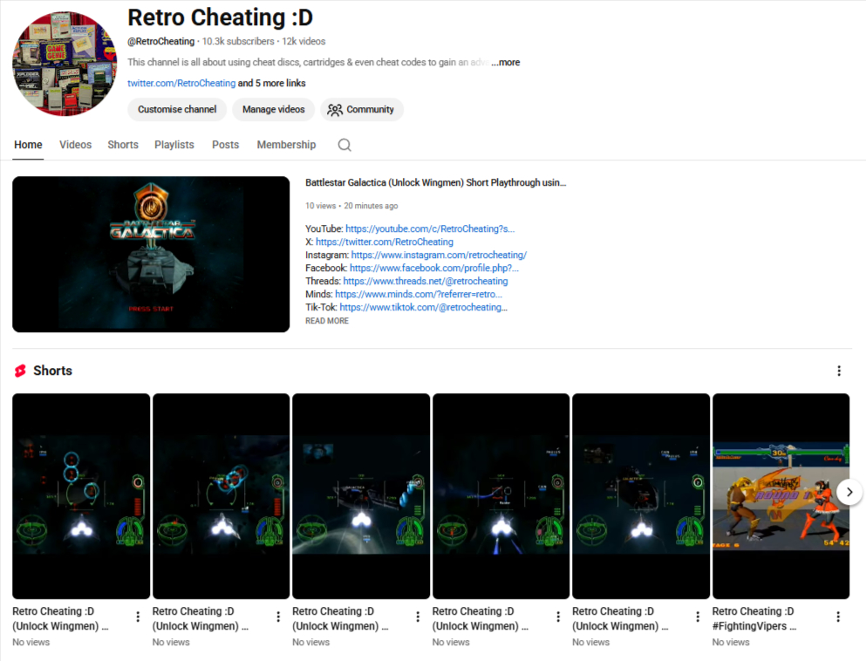Click the 10.3k subscribers text
The image size is (866, 661).
(x=238, y=41)
